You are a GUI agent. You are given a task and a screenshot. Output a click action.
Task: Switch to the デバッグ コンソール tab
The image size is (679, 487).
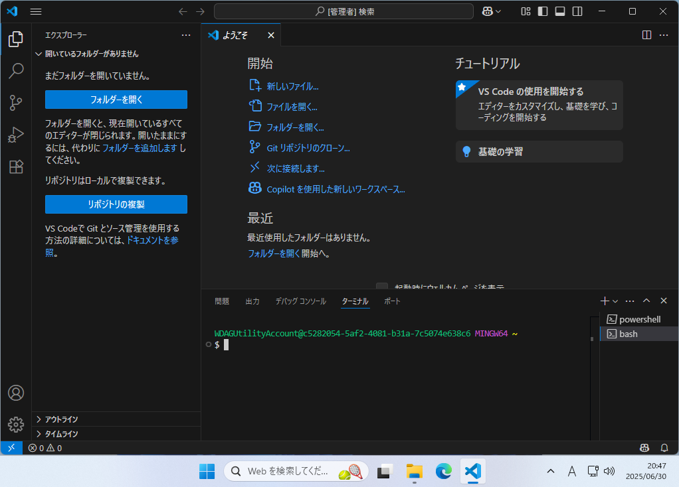click(301, 301)
